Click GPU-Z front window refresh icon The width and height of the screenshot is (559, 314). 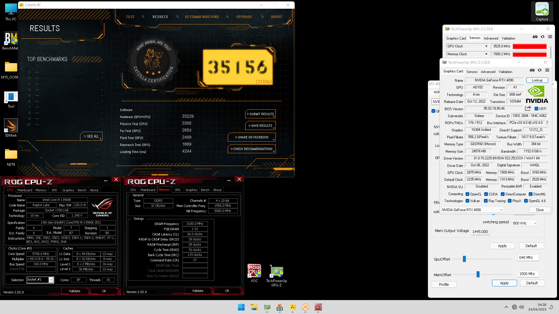pyautogui.click(x=539, y=70)
